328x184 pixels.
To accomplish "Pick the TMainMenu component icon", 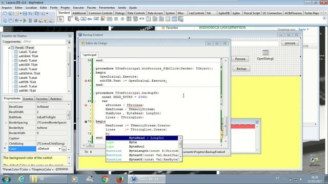I will point(70,19).
